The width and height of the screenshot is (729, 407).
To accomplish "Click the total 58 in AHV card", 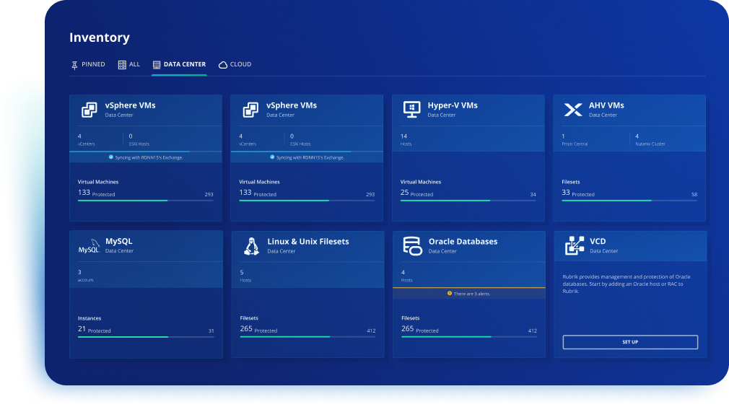I will click(x=694, y=195).
